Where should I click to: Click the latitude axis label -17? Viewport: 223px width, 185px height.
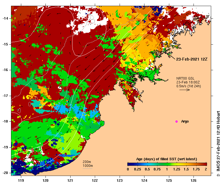(5, 96)
